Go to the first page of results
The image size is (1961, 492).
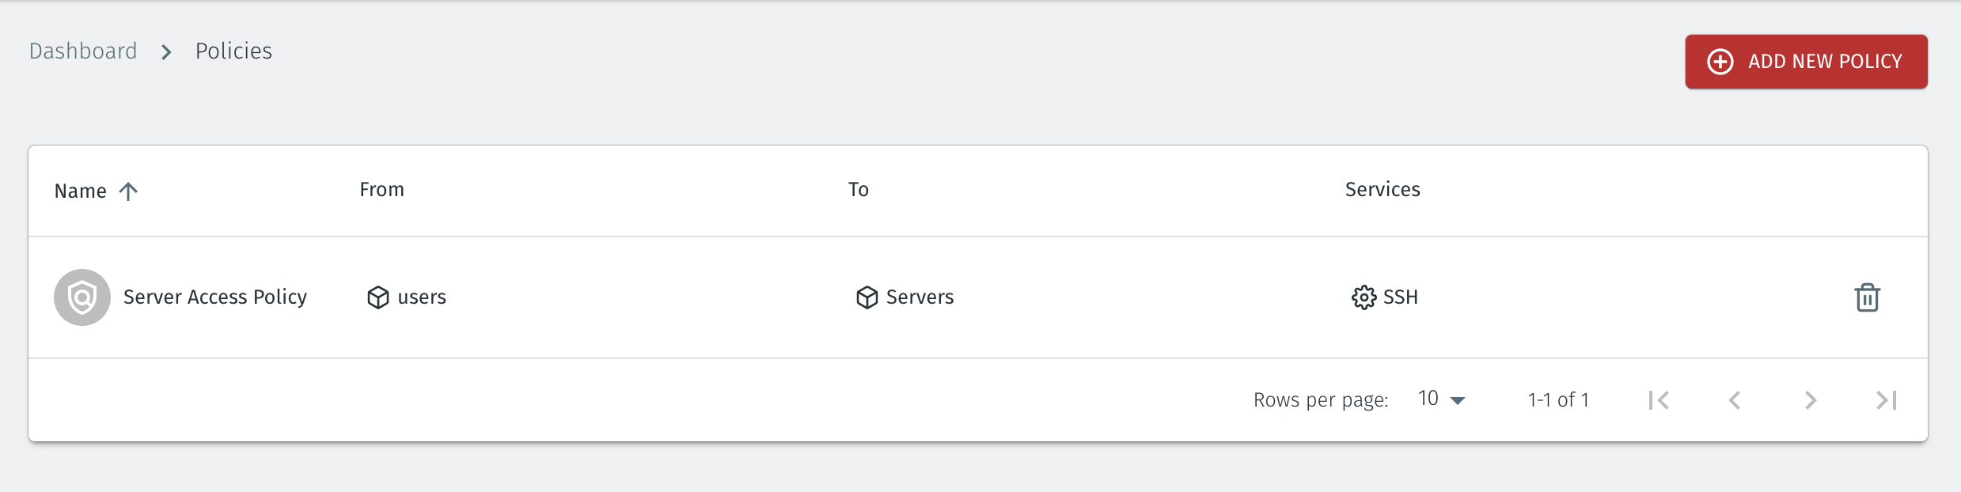(x=1659, y=400)
